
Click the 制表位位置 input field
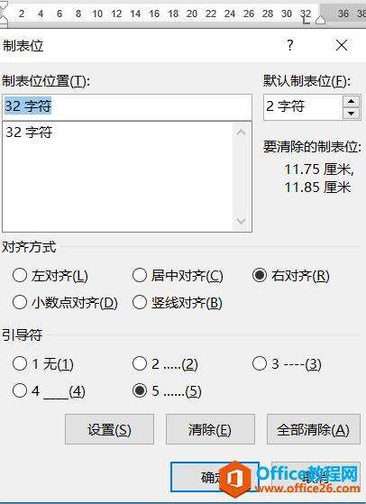tap(127, 107)
